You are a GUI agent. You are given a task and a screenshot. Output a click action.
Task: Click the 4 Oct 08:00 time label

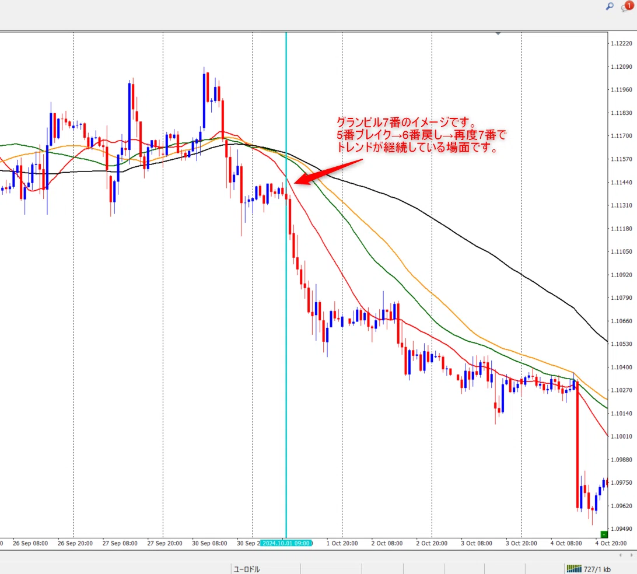pyautogui.click(x=566, y=544)
